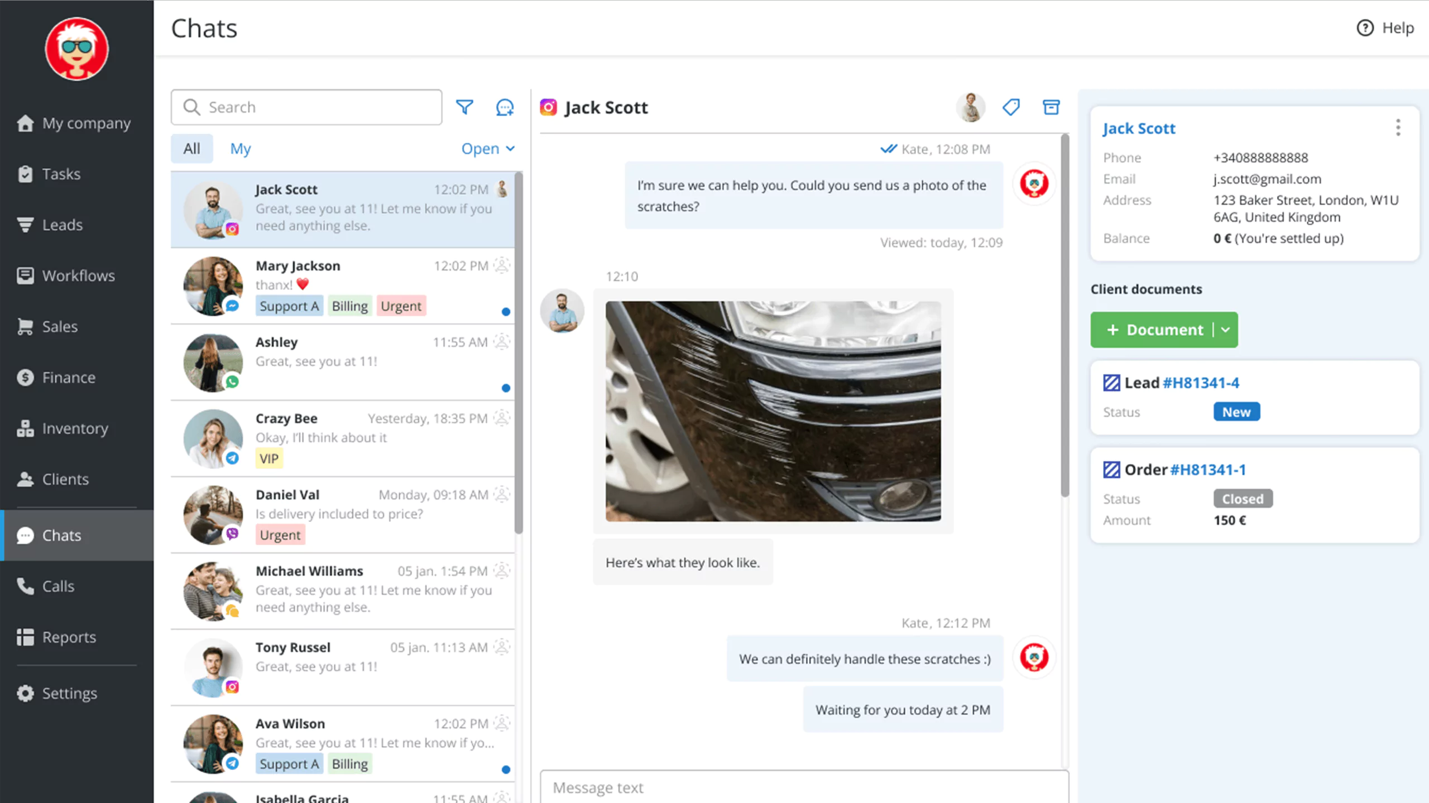
Task: Click the green Document button
Action: pyautogui.click(x=1153, y=330)
